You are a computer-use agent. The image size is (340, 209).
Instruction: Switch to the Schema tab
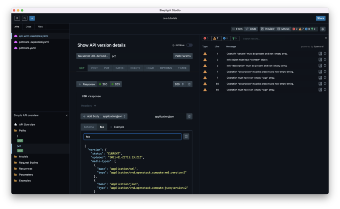(x=89, y=127)
